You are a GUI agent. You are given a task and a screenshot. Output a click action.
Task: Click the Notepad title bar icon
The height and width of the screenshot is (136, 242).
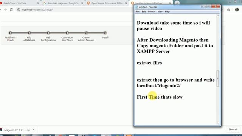137,7
